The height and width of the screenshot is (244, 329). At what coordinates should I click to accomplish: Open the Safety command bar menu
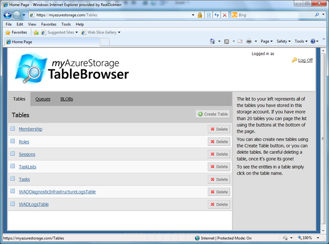coord(283,41)
